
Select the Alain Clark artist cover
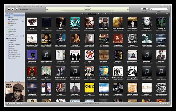click(x=104, y=22)
